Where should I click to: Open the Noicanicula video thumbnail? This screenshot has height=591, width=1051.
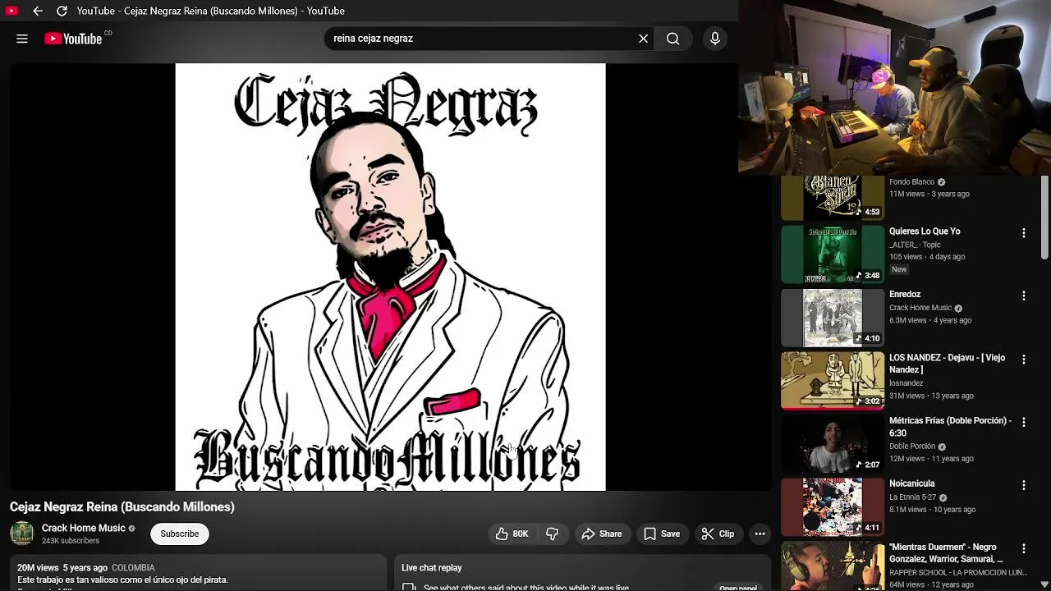(x=833, y=507)
